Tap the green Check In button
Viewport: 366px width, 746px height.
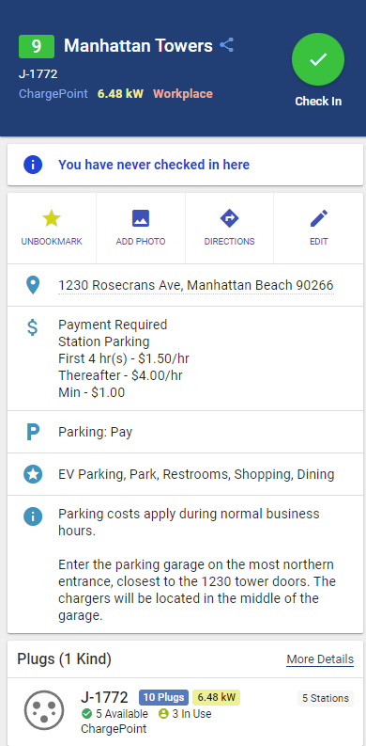click(x=317, y=59)
